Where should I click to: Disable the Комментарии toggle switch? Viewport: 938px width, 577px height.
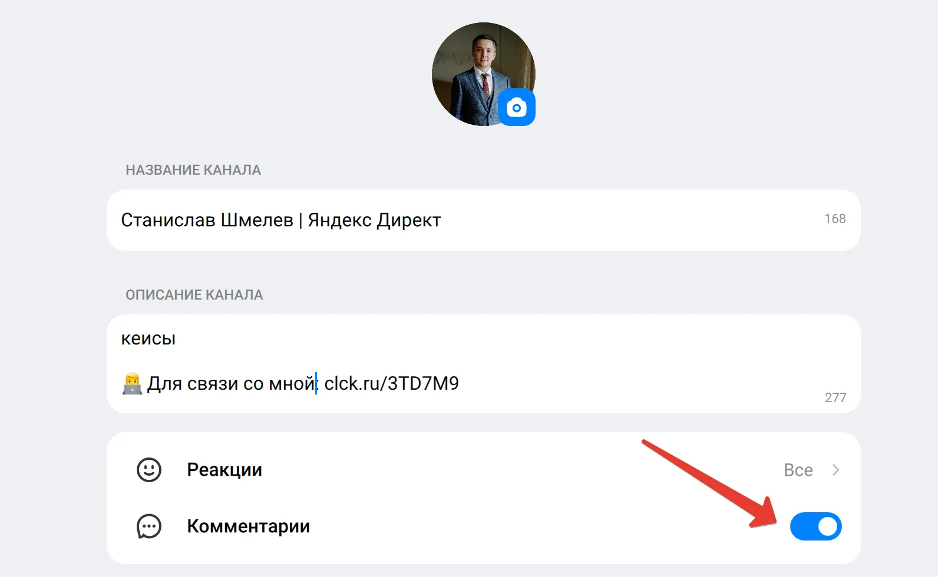click(x=815, y=526)
